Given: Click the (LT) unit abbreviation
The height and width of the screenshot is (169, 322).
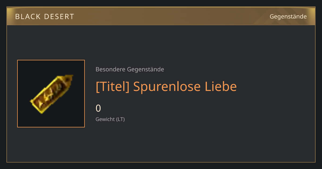Looking at the screenshot, I should (120, 119).
